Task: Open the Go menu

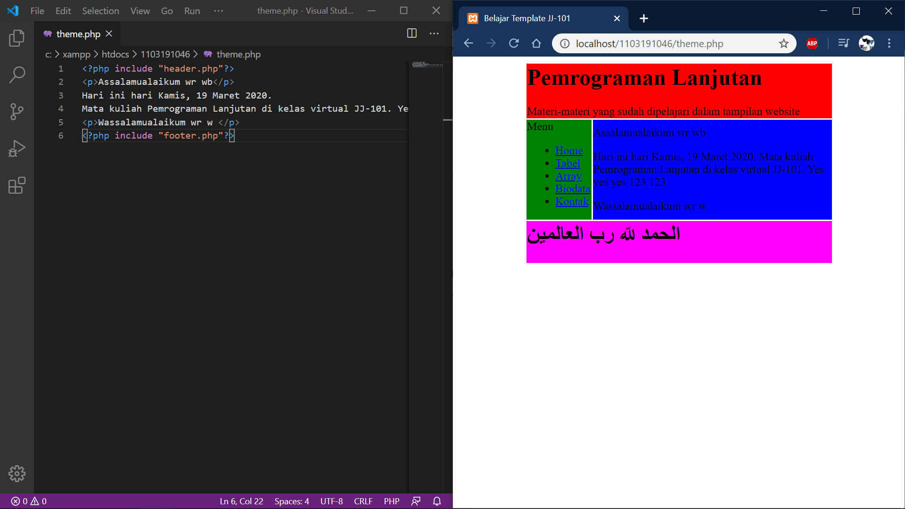Action: click(x=167, y=10)
